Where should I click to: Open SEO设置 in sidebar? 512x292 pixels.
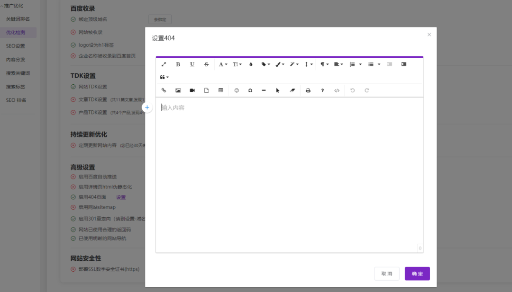pos(15,46)
